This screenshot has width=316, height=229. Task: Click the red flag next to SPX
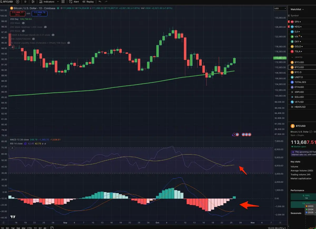[x=289, y=22]
